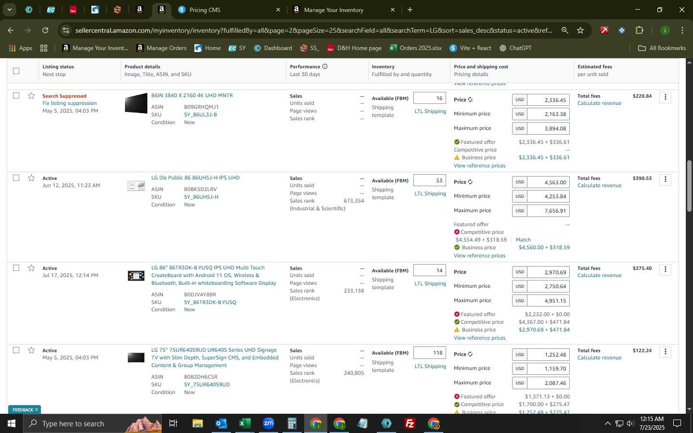Select the LG Dis Public 86 listing checkbox

(16, 178)
